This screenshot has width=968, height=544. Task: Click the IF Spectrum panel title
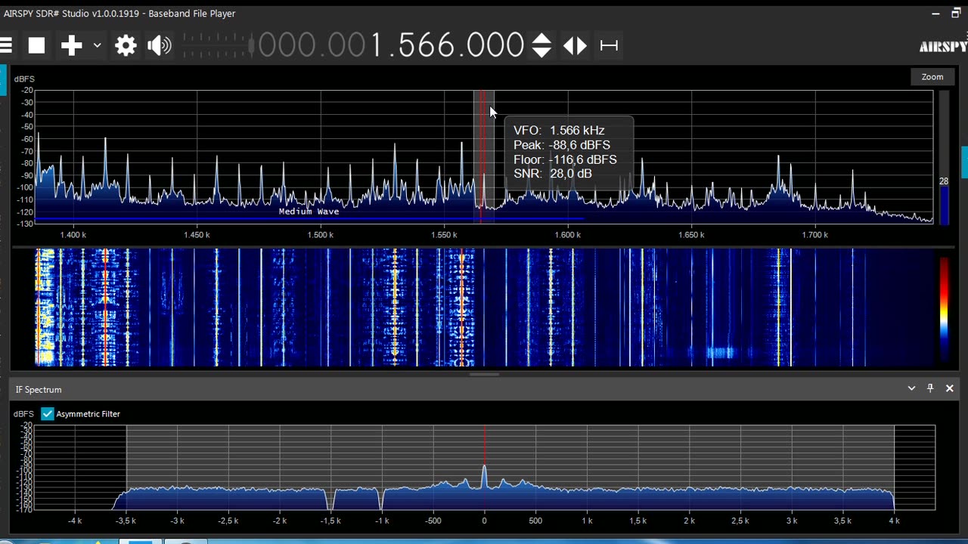click(39, 390)
